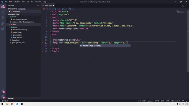The width and height of the screenshot is (189, 106).
Task: Click html in the breadcrumb
Action: [58, 9]
